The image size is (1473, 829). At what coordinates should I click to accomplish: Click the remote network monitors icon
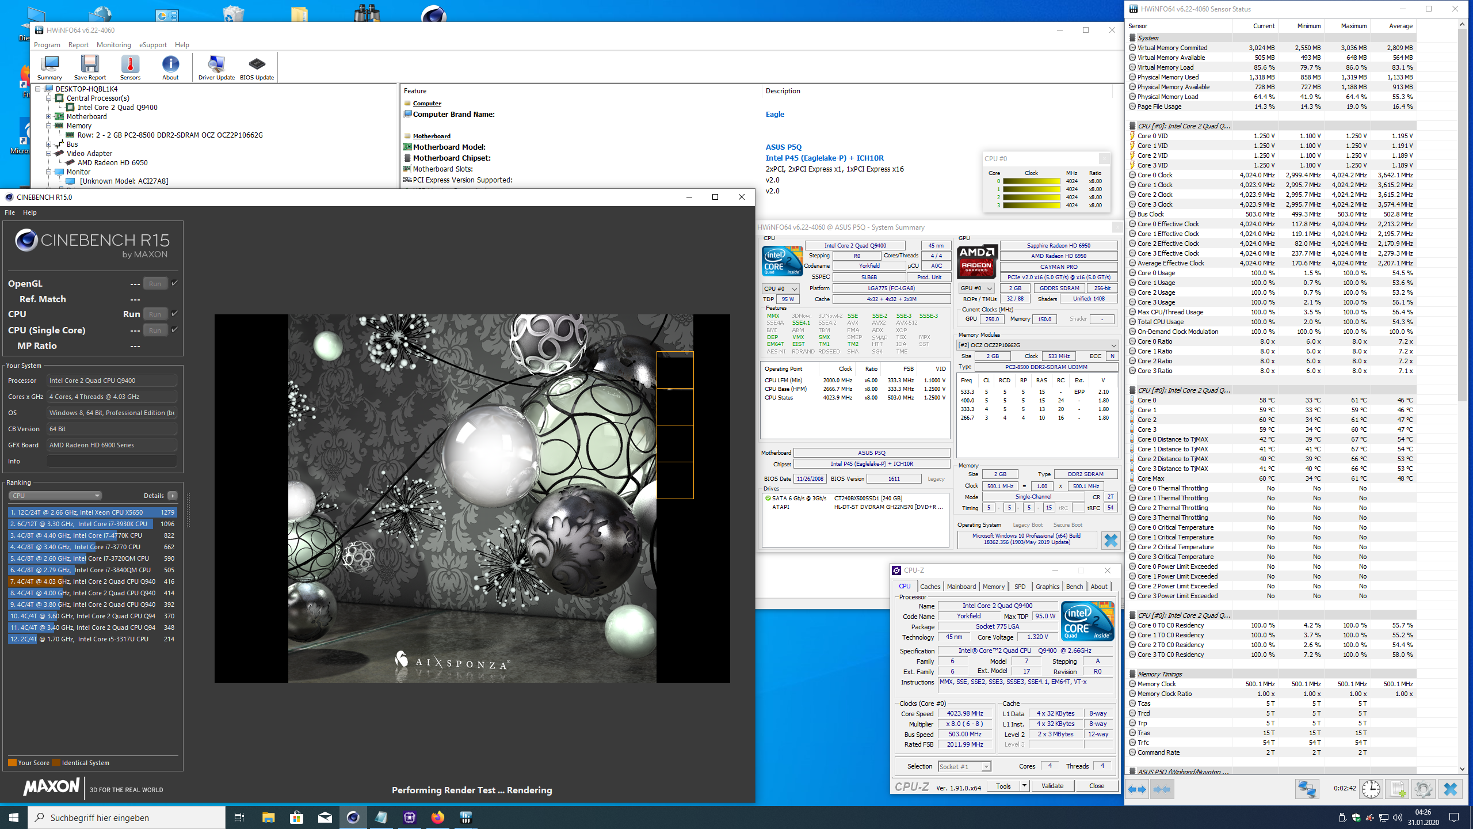(1307, 789)
